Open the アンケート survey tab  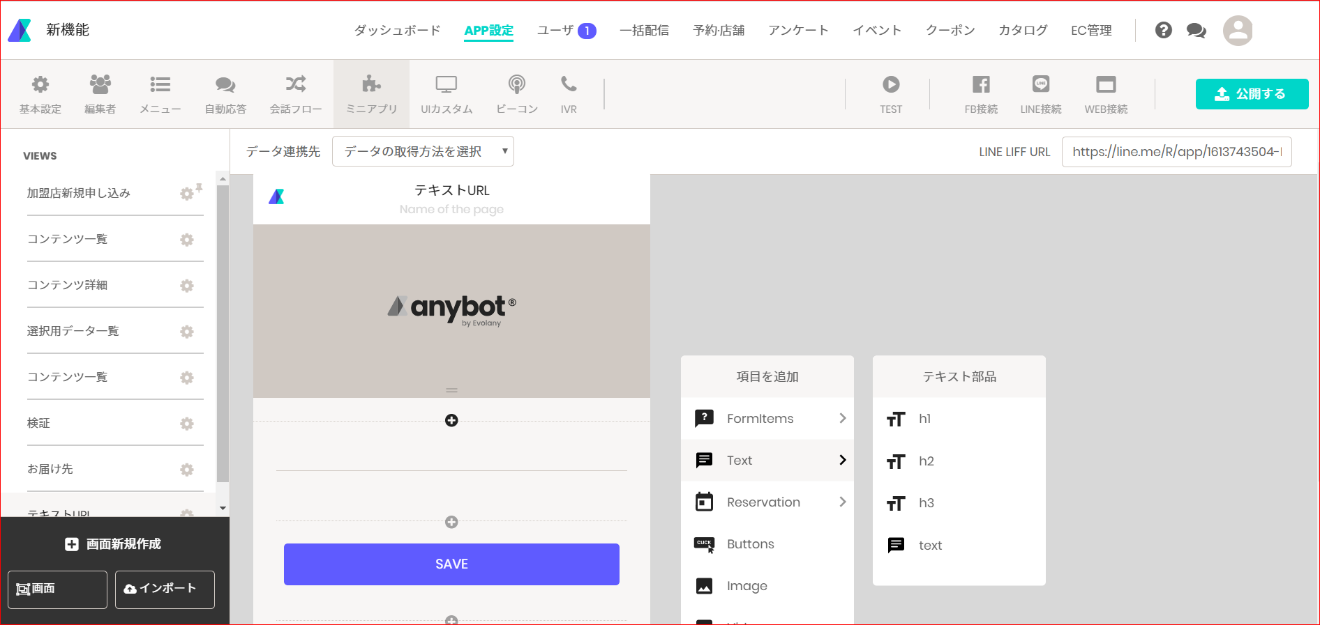tap(798, 31)
